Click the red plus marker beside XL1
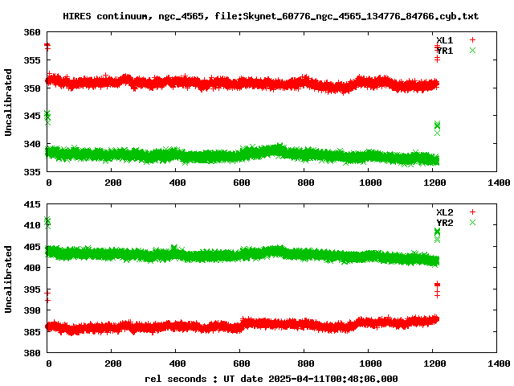514x386 pixels. [472, 39]
